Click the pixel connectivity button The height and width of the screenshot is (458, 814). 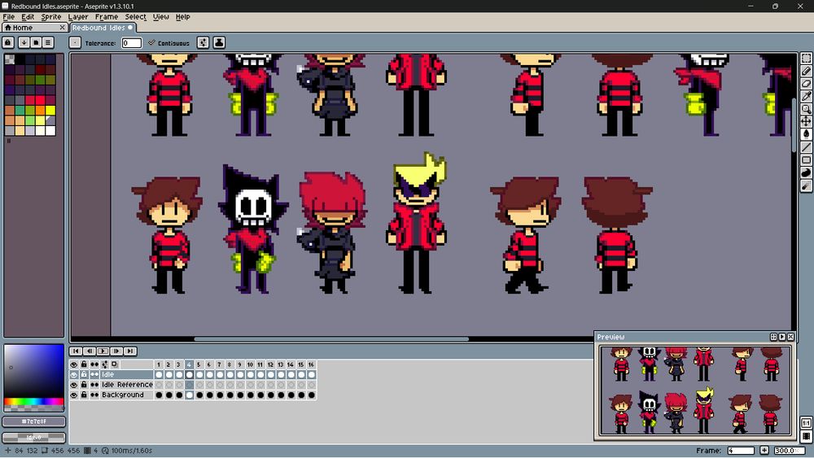203,42
